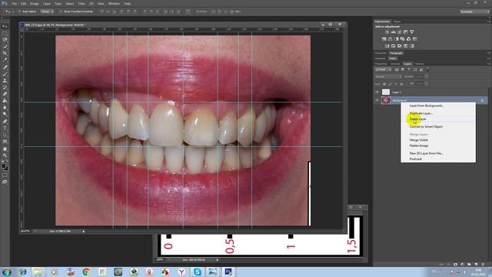Select the Eyedropper tool
The height and width of the screenshot is (277, 492).
pyautogui.click(x=5, y=60)
